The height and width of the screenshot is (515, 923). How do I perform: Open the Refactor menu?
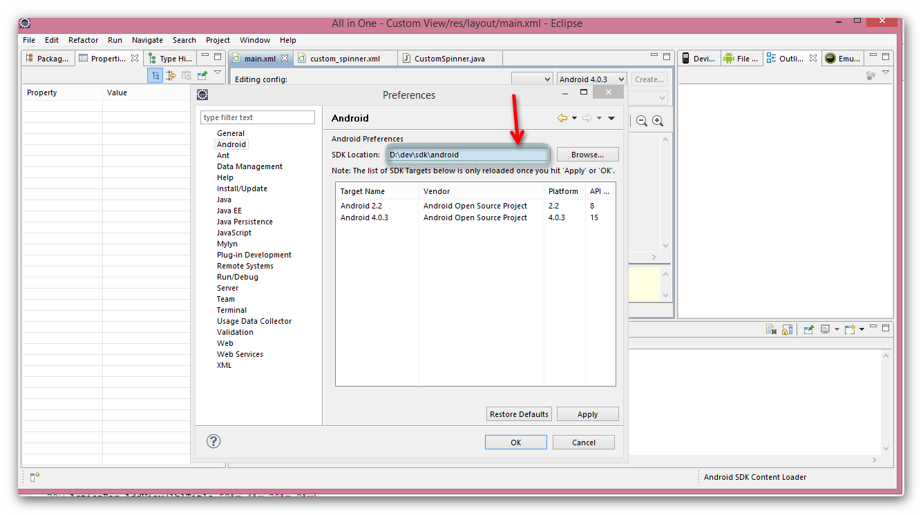pos(83,40)
